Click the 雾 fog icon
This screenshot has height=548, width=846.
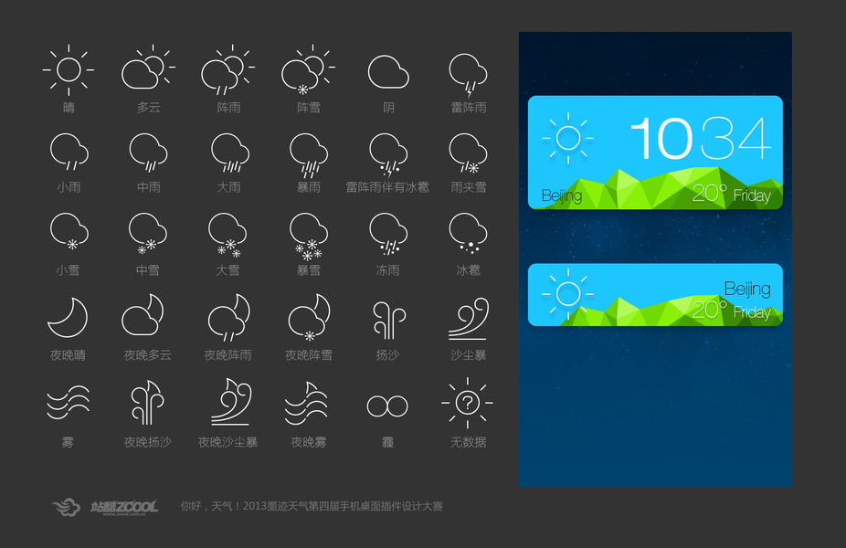click(x=68, y=402)
